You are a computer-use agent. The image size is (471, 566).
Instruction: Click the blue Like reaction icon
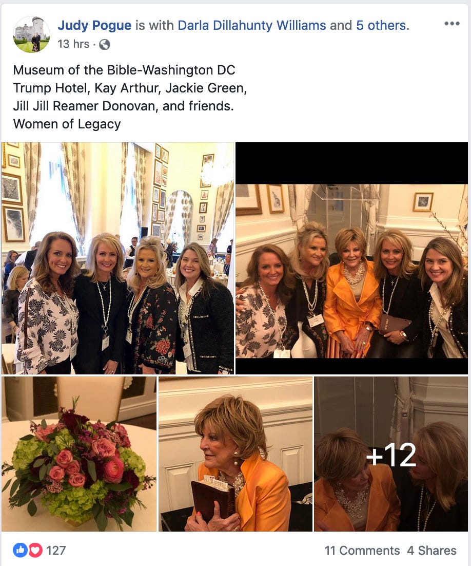click(x=20, y=550)
